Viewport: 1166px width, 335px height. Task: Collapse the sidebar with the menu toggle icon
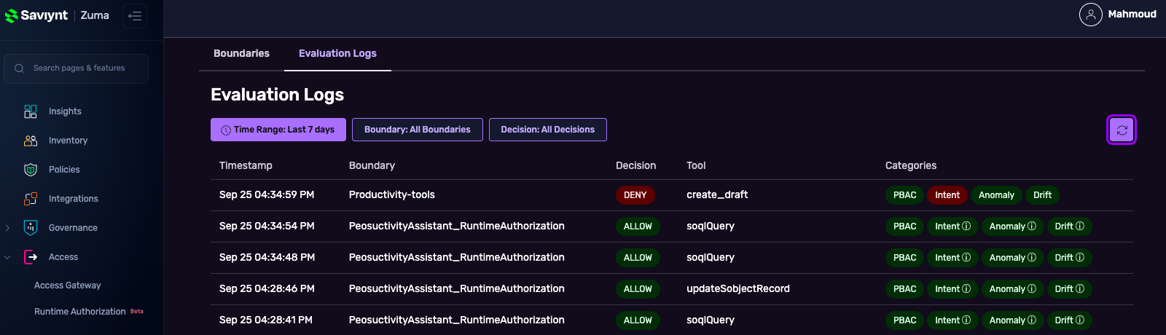[x=135, y=16]
